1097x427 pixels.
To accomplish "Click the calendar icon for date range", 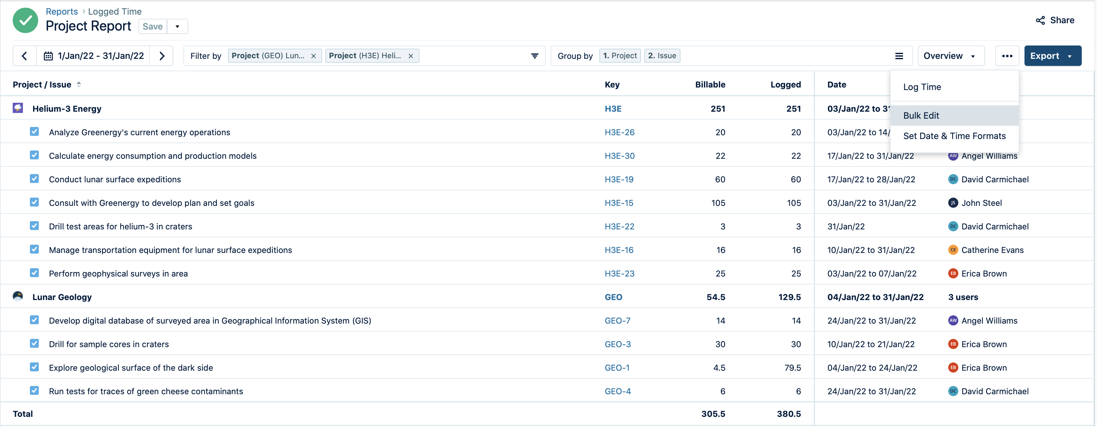I will point(48,55).
